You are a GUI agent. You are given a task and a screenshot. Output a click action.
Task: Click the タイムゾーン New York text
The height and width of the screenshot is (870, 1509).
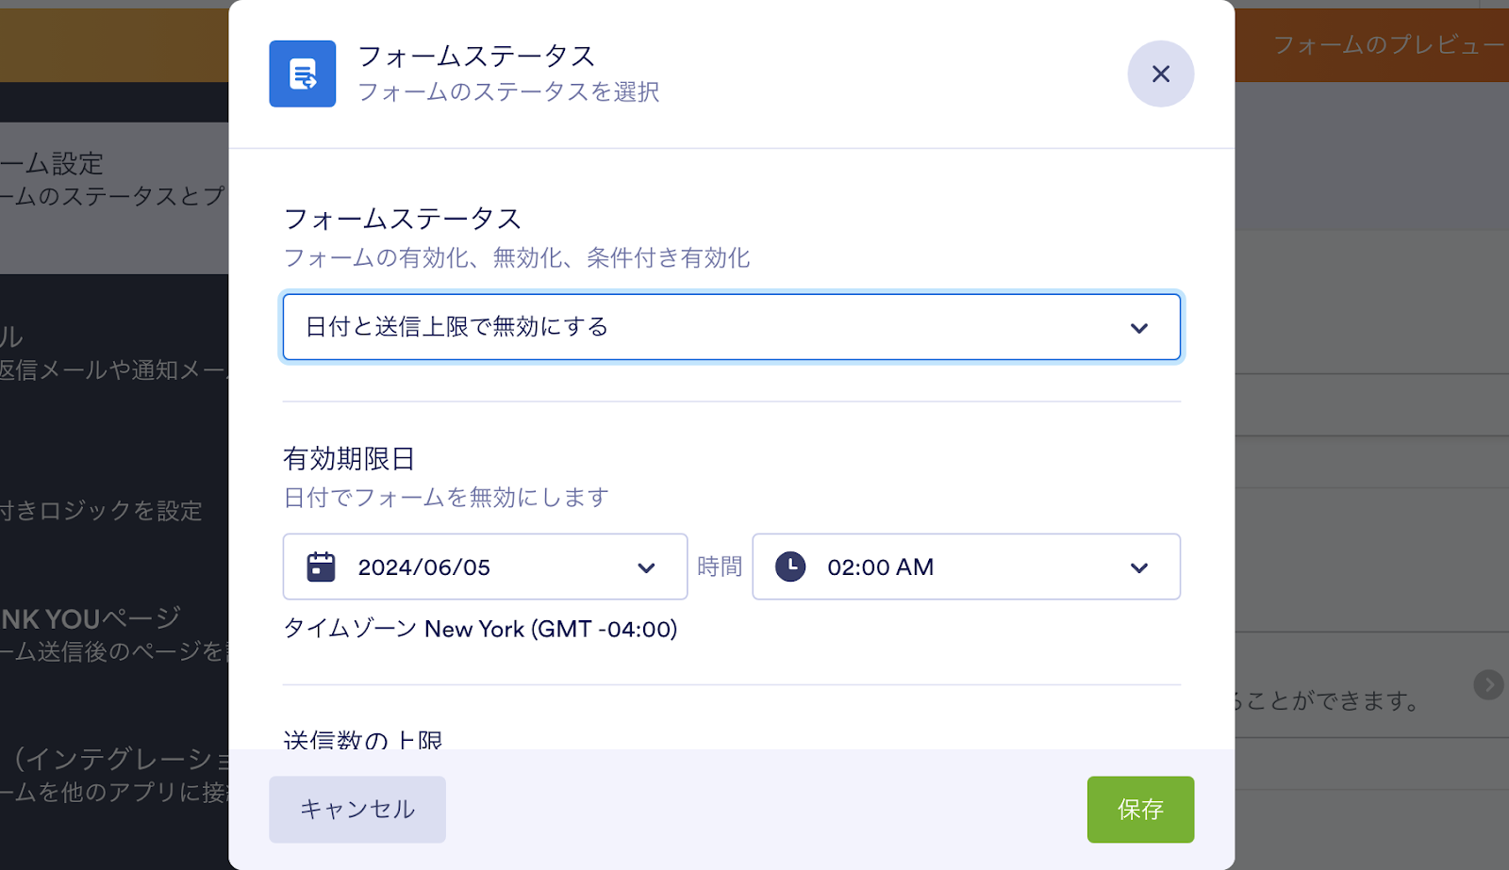pos(480,629)
